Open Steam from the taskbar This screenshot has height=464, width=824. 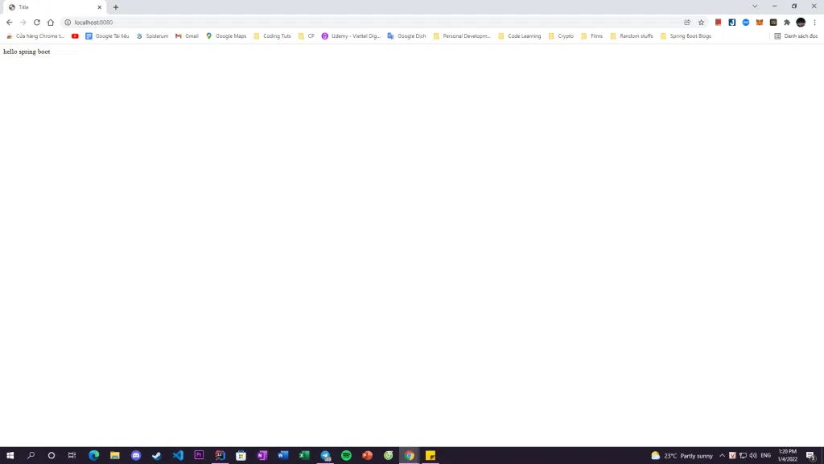pos(157,456)
